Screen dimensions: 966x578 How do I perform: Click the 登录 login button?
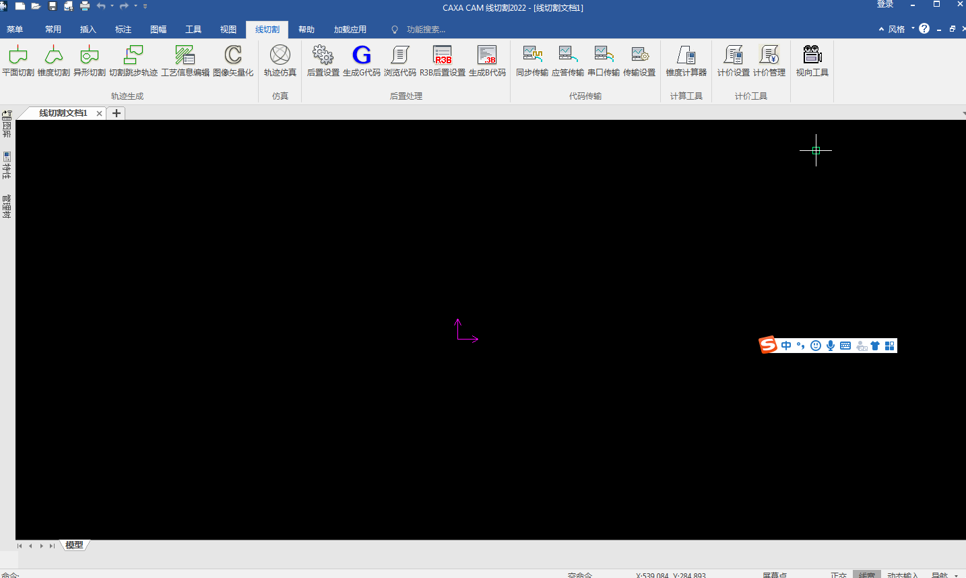coord(885,5)
